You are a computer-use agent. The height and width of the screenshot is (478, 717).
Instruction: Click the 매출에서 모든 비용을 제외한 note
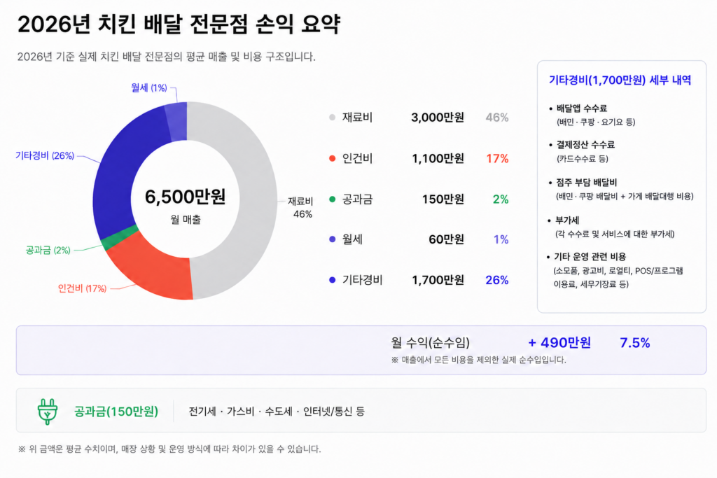[478, 360]
